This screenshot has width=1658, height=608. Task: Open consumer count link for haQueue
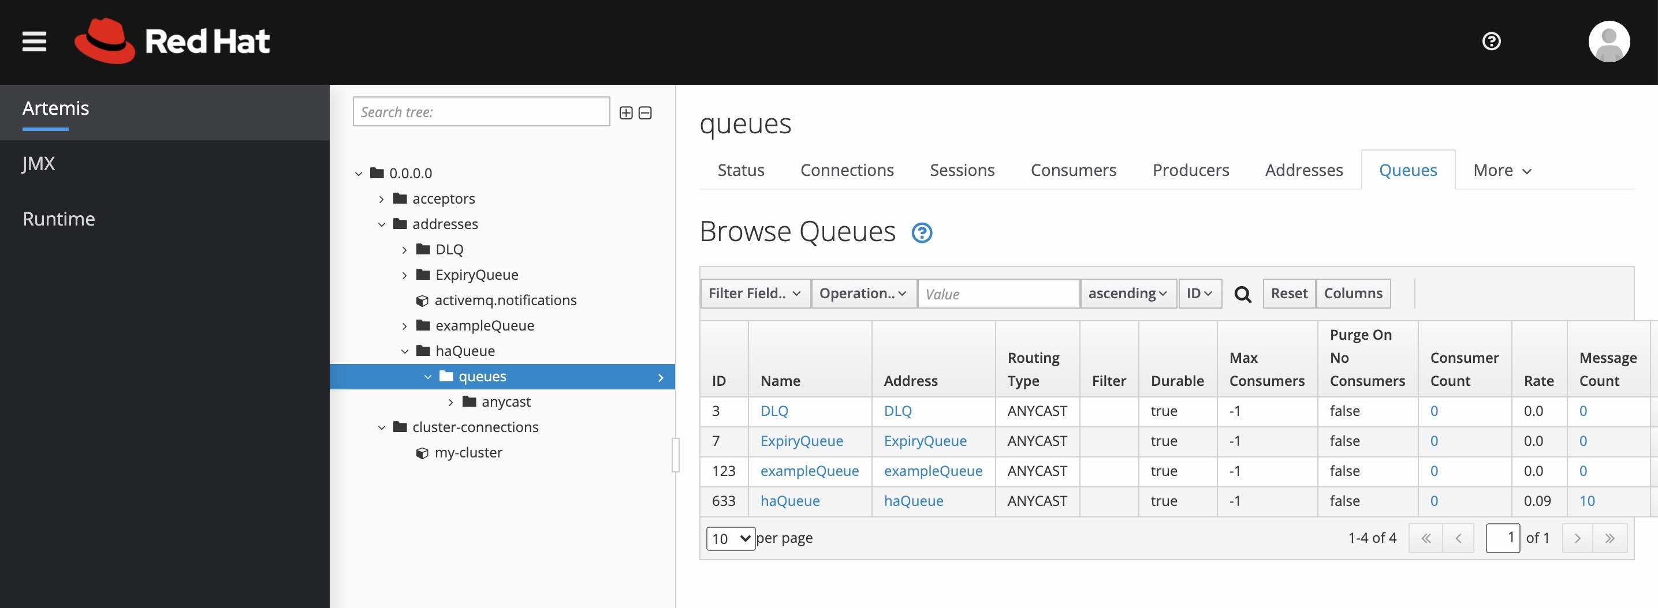tap(1433, 501)
